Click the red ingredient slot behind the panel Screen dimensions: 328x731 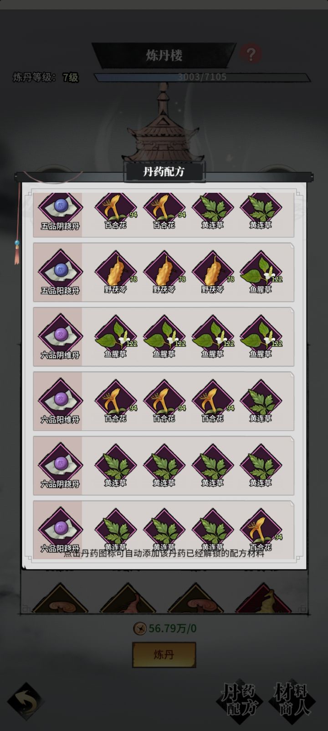coord(264,598)
